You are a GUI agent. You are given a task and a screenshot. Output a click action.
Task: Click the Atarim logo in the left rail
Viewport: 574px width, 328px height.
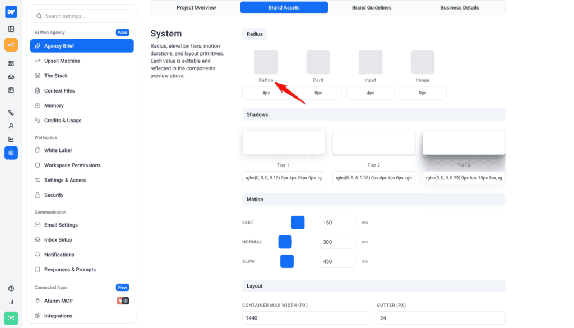tap(11, 12)
